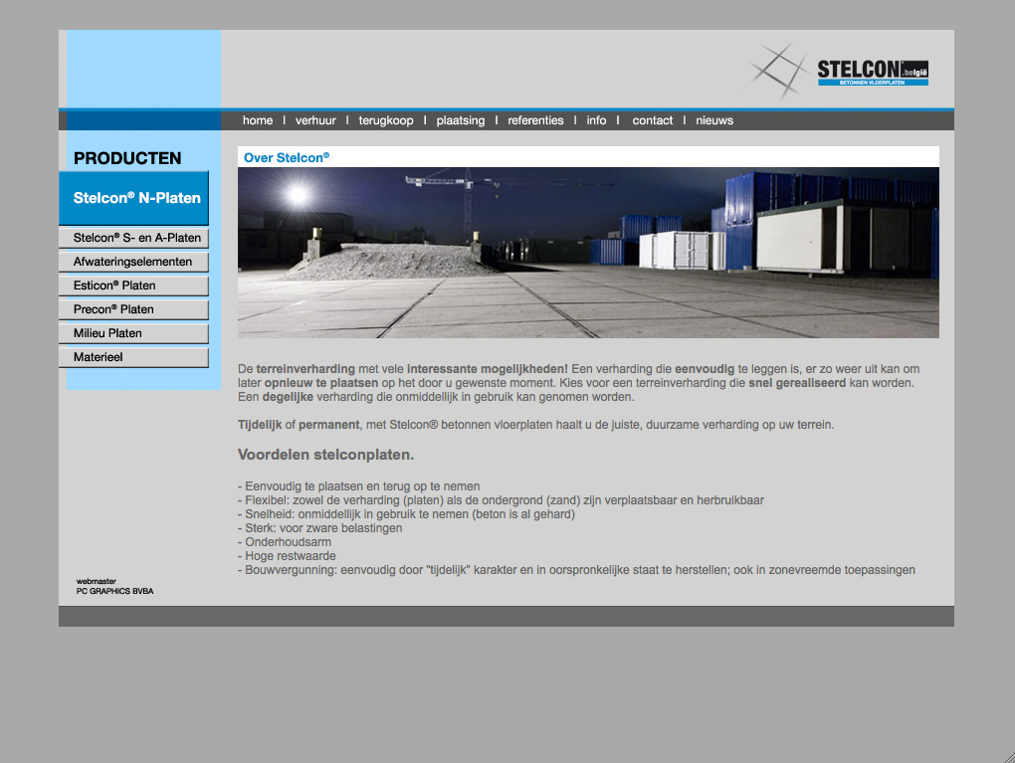Open the Esticon Platen product

pyautogui.click(x=134, y=286)
